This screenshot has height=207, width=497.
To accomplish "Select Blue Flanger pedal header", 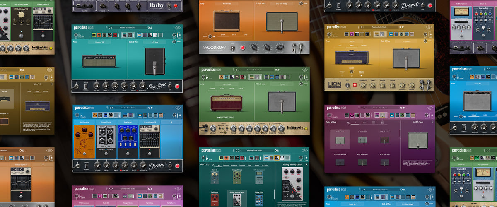I will click(128, 122).
